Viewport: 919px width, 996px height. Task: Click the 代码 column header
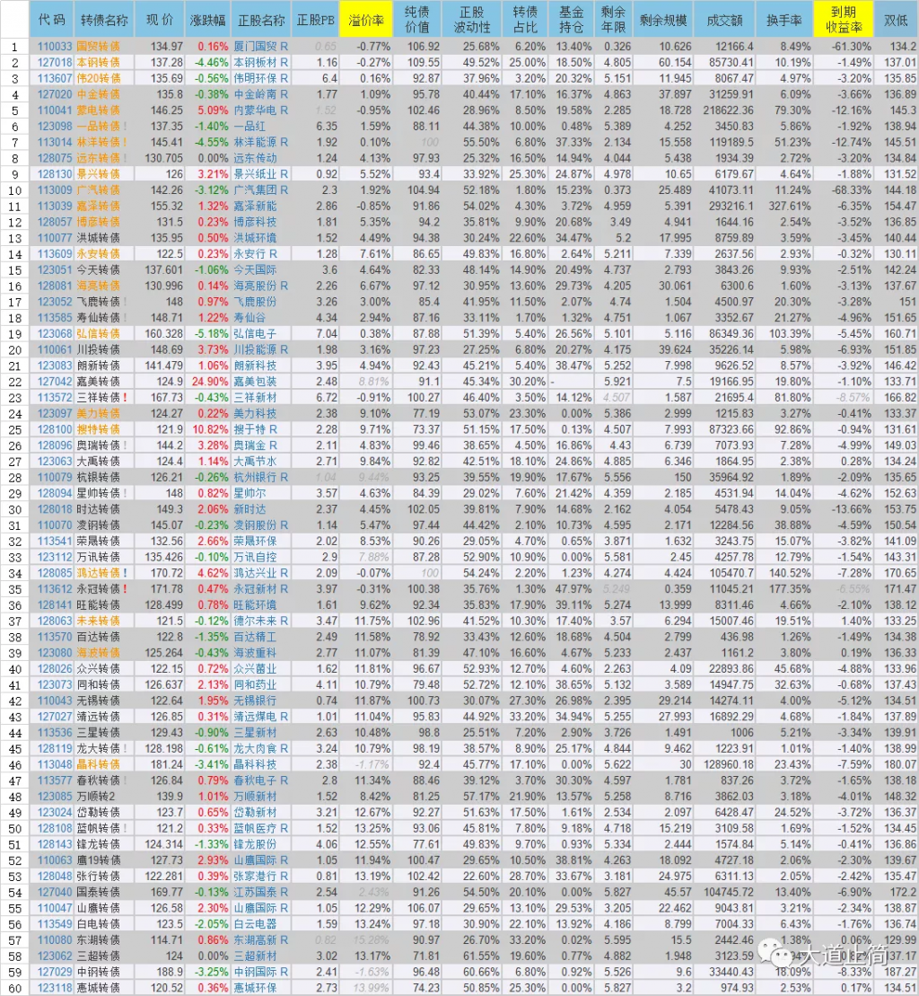pyautogui.click(x=51, y=20)
